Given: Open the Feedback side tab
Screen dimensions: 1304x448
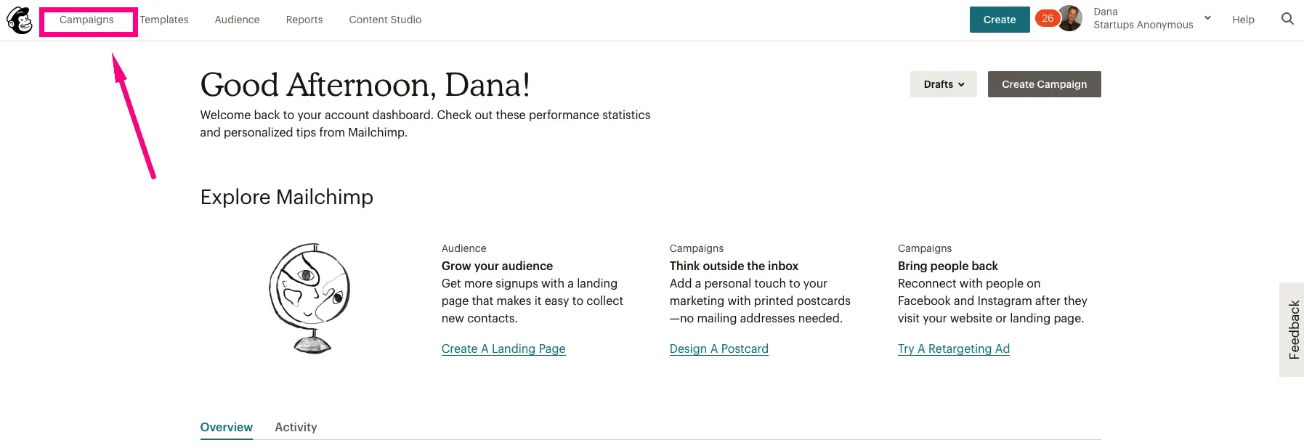Looking at the screenshot, I should tap(1293, 330).
